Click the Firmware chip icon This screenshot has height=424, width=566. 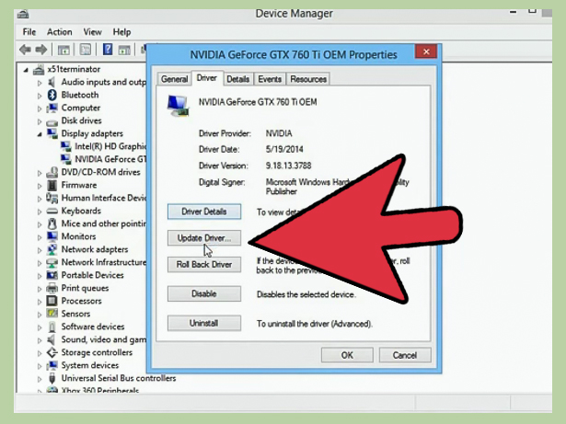[52, 185]
